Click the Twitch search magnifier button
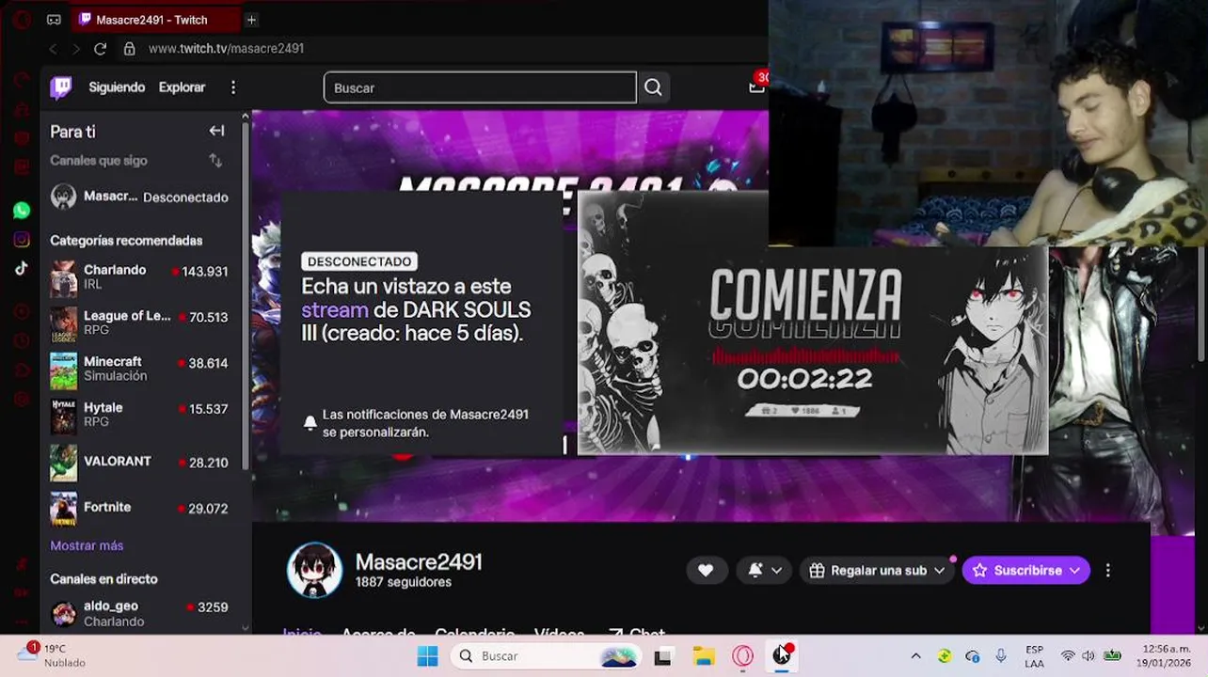Viewport: 1208px width, 677px height. click(x=653, y=87)
